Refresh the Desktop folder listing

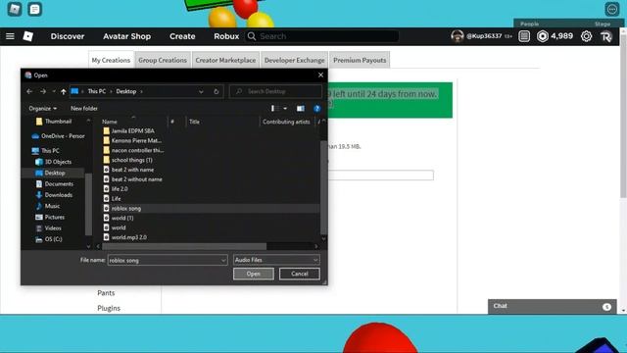pos(216,91)
